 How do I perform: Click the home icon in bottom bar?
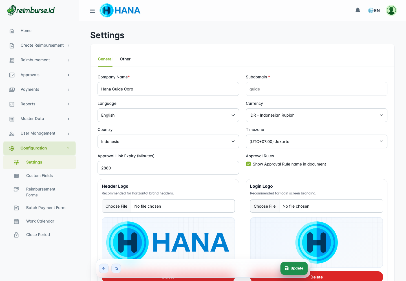point(116,268)
